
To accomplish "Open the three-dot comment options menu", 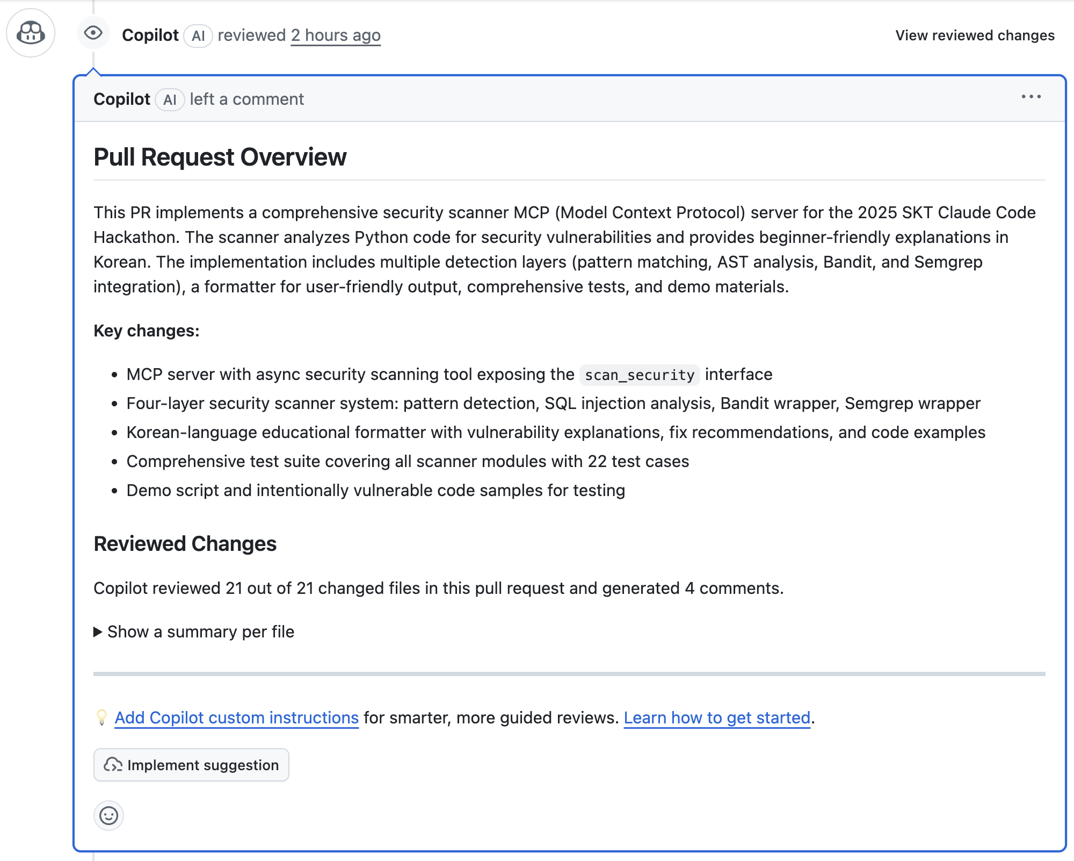I will coord(1031,97).
